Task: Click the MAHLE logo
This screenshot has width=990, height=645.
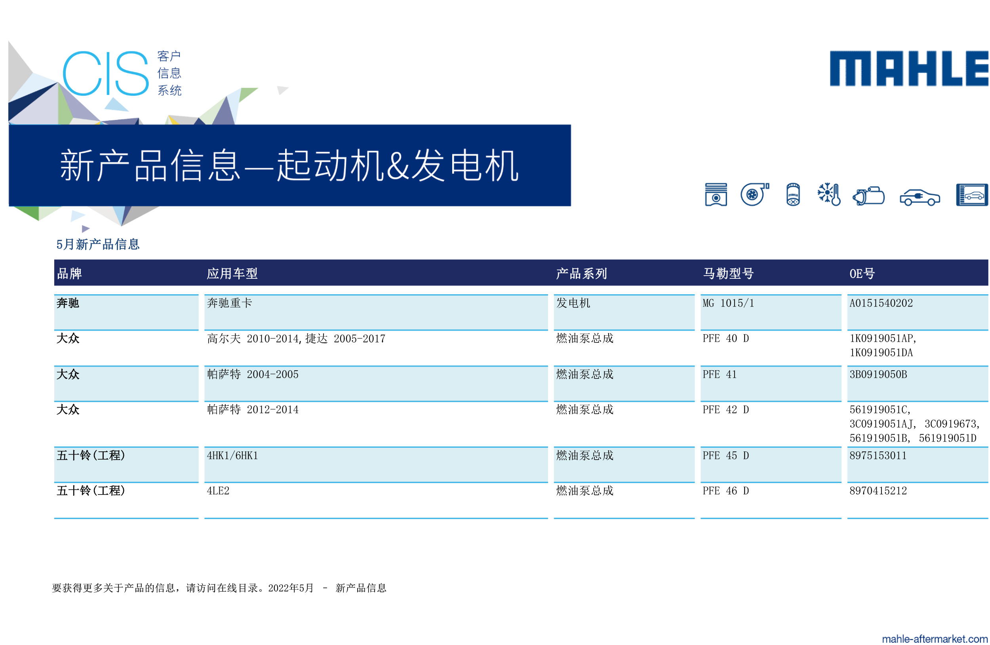Action: pyautogui.click(x=909, y=68)
